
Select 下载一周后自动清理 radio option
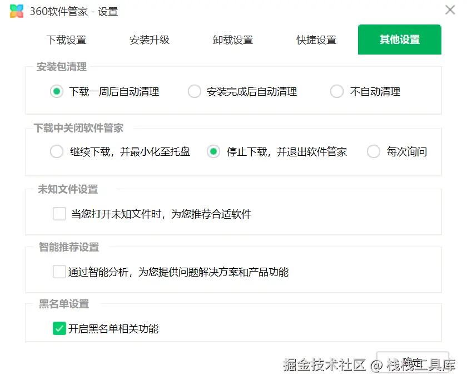point(57,92)
